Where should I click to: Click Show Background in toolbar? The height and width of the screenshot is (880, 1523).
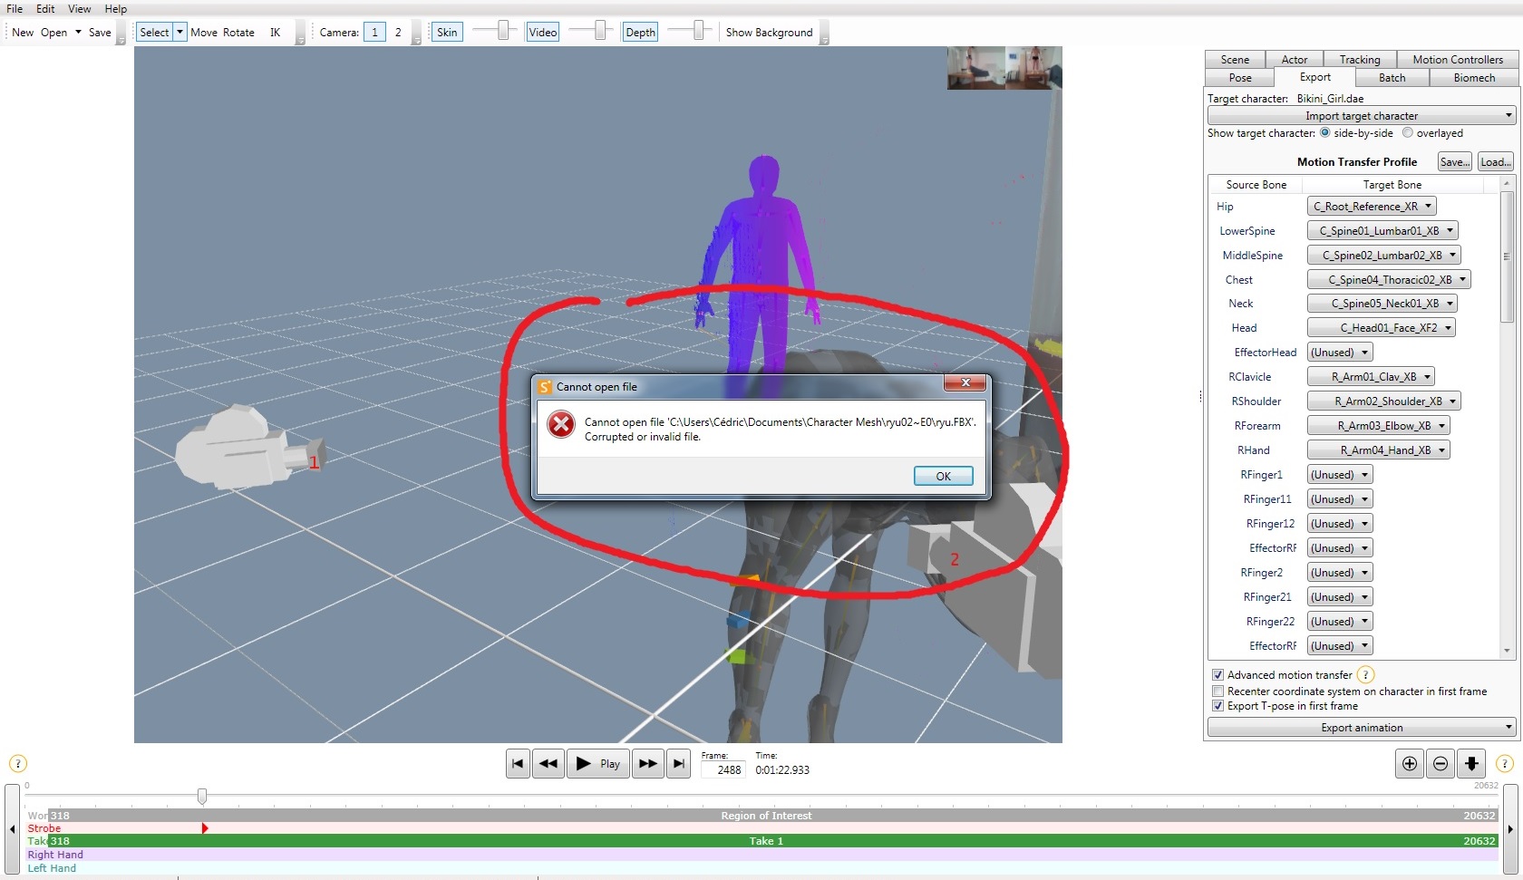(769, 33)
